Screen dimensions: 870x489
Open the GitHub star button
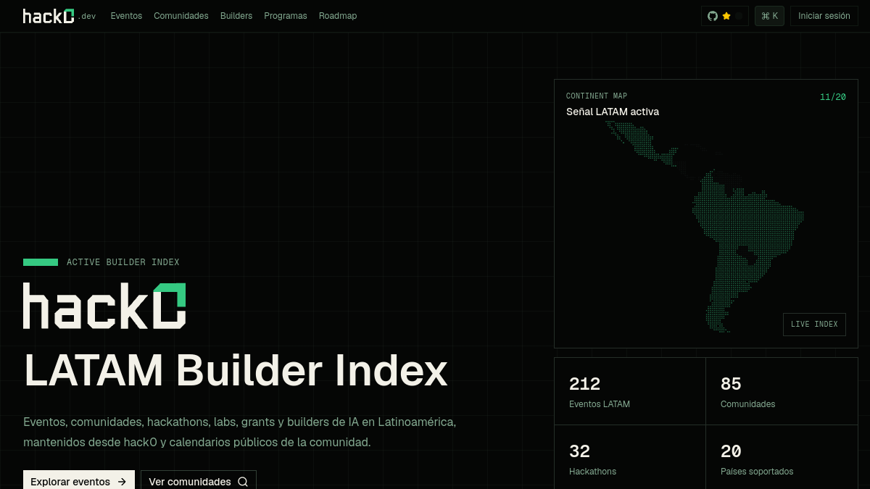click(x=725, y=16)
